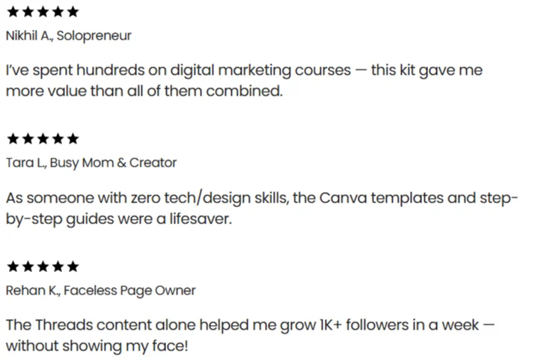
Task: Click the reviewer name Tara L., Busy Mom & Creator
Action: [91, 162]
